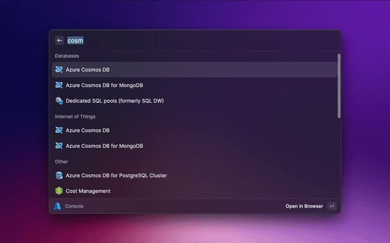Viewport: 390px width, 243px height.
Task: Click the search field containing "cosm"
Action: [183, 41]
